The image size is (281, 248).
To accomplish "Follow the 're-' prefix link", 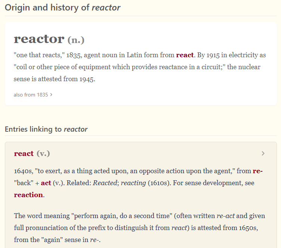I will 257,171.
